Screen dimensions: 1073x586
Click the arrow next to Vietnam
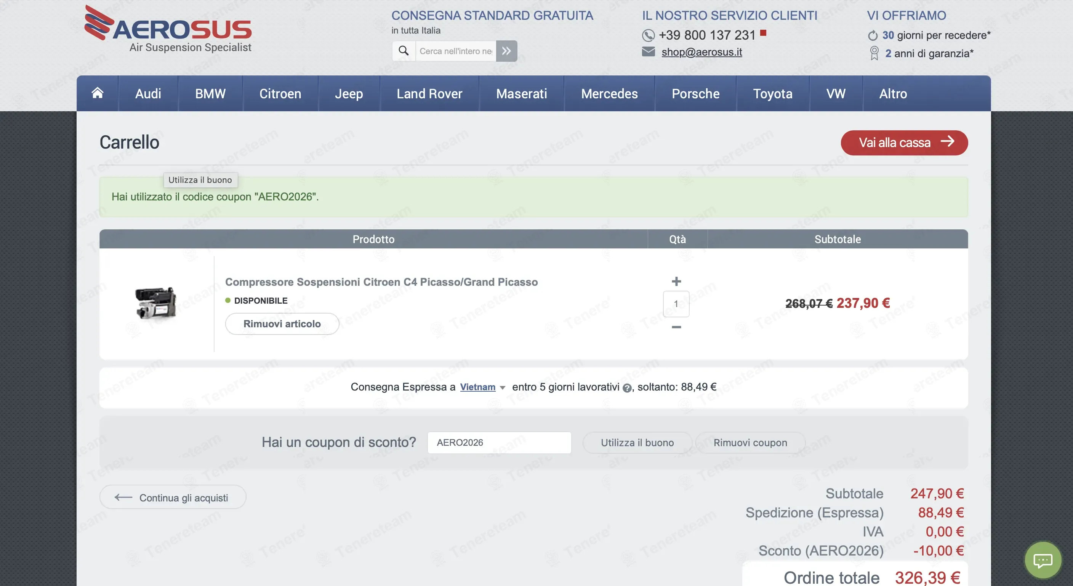502,388
